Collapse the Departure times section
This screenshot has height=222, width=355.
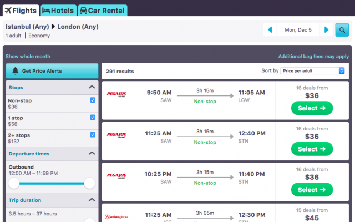point(92,154)
